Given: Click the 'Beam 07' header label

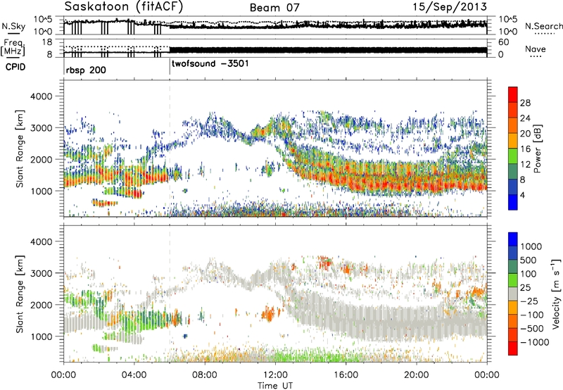Looking at the screenshot, I should point(274,8).
